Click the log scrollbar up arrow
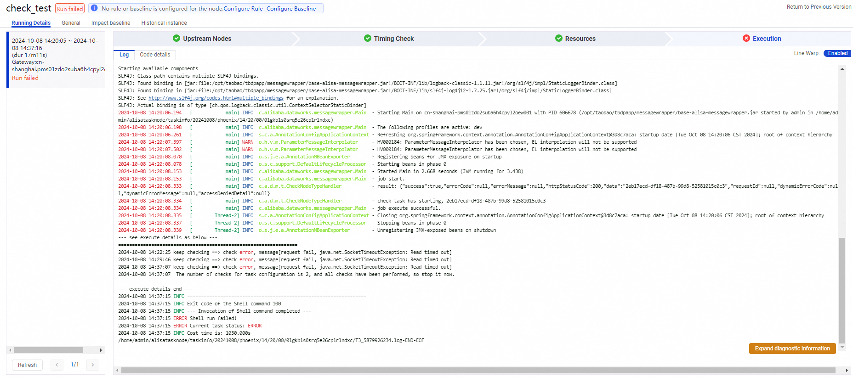 pos(842,69)
